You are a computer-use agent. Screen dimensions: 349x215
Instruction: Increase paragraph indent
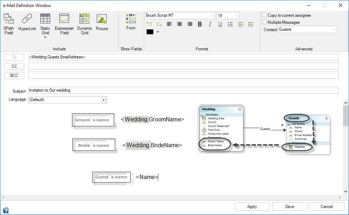[241, 24]
